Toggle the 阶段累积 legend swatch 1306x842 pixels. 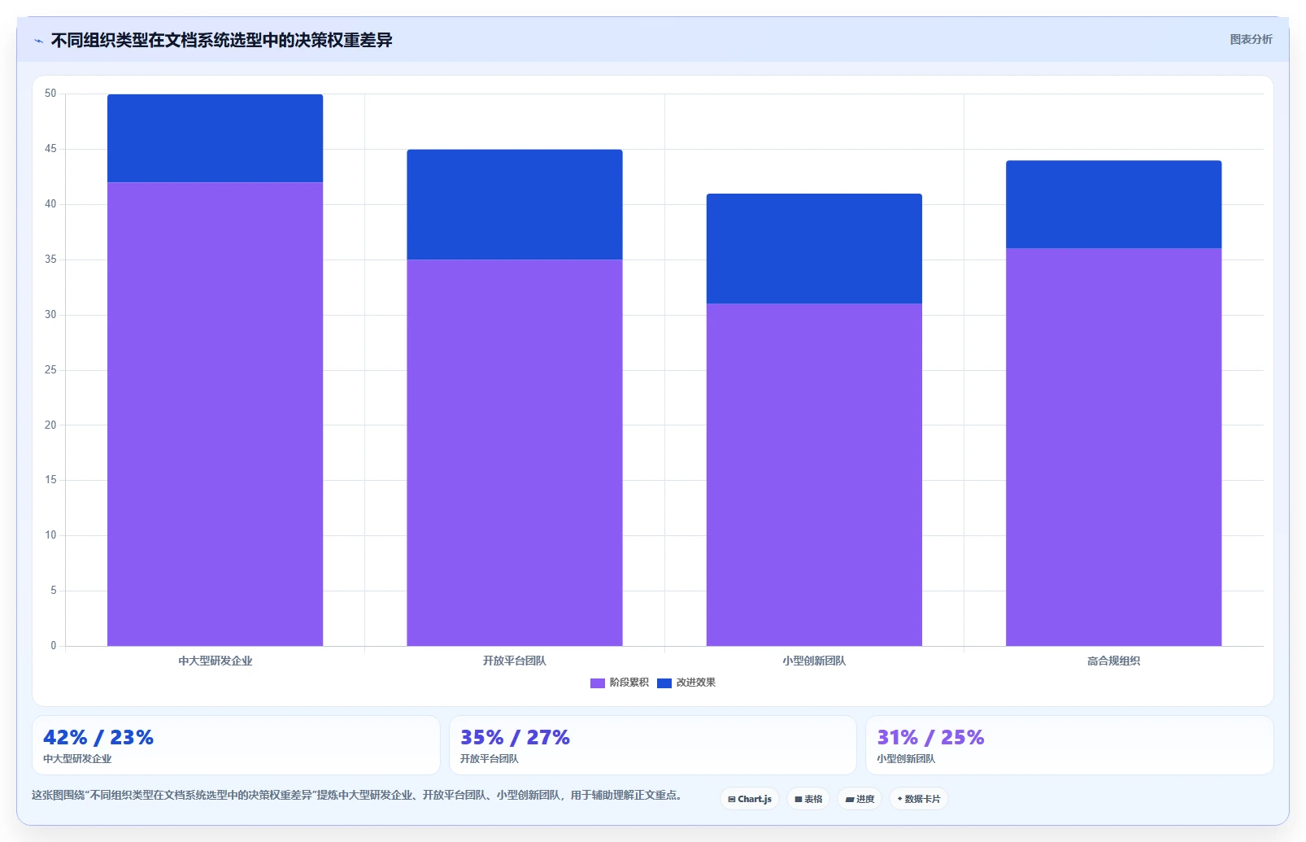pos(598,683)
